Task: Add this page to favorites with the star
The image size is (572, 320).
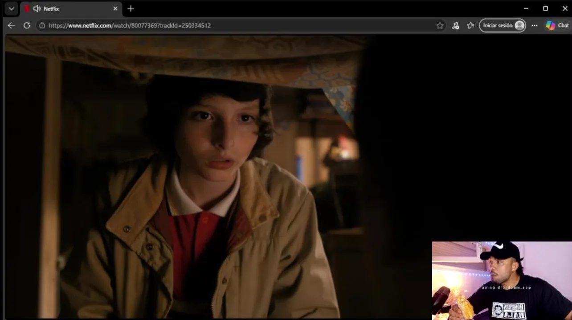Action: (x=440, y=25)
